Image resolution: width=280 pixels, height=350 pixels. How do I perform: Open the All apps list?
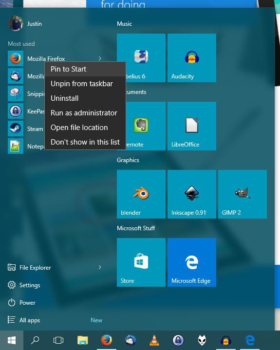pyautogui.click(x=24, y=320)
